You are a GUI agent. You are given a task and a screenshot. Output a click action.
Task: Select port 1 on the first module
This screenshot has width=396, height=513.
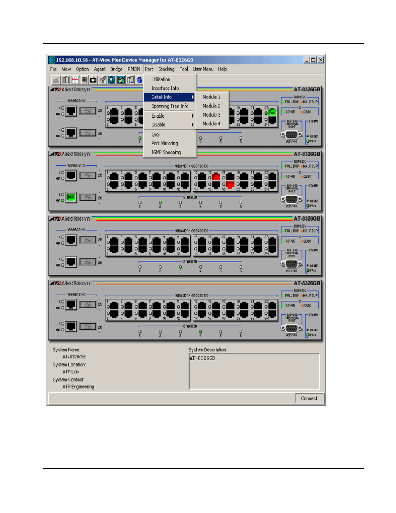click(x=115, y=112)
